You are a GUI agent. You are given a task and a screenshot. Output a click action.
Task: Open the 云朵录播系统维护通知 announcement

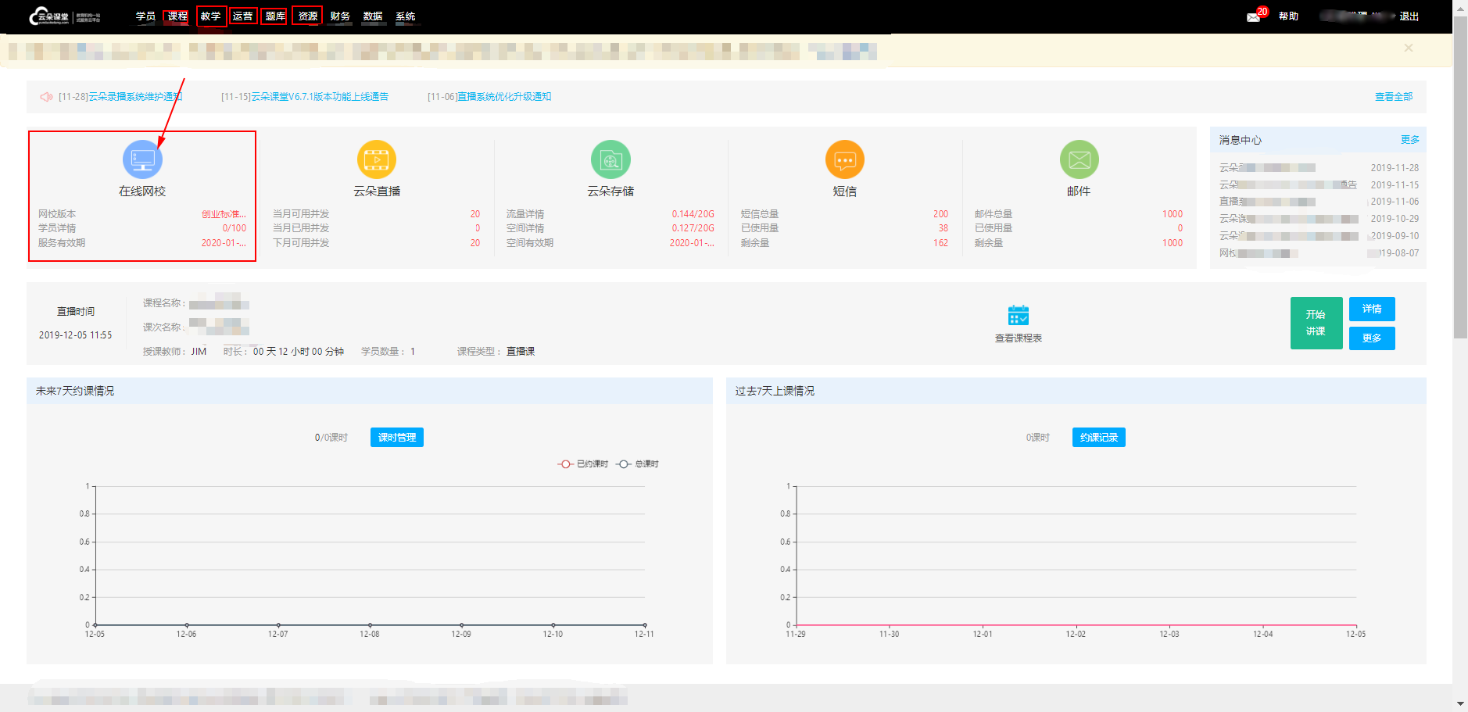tap(134, 97)
